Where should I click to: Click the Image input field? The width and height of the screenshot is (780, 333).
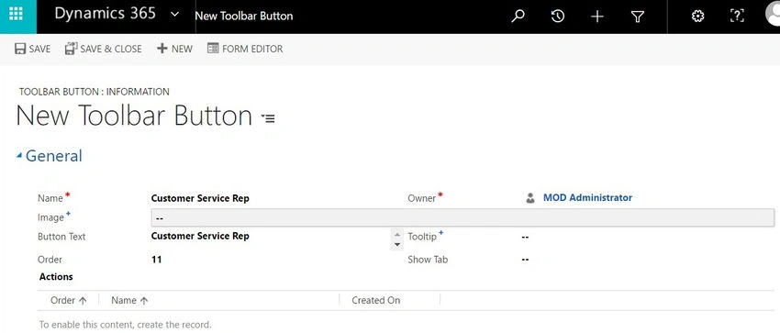[462, 217]
